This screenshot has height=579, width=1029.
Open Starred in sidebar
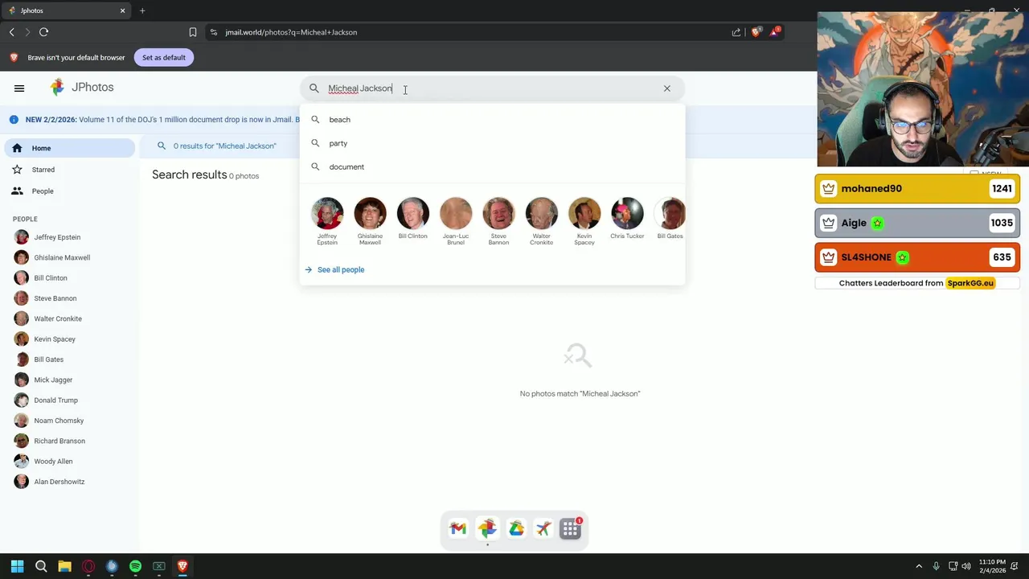point(69,170)
